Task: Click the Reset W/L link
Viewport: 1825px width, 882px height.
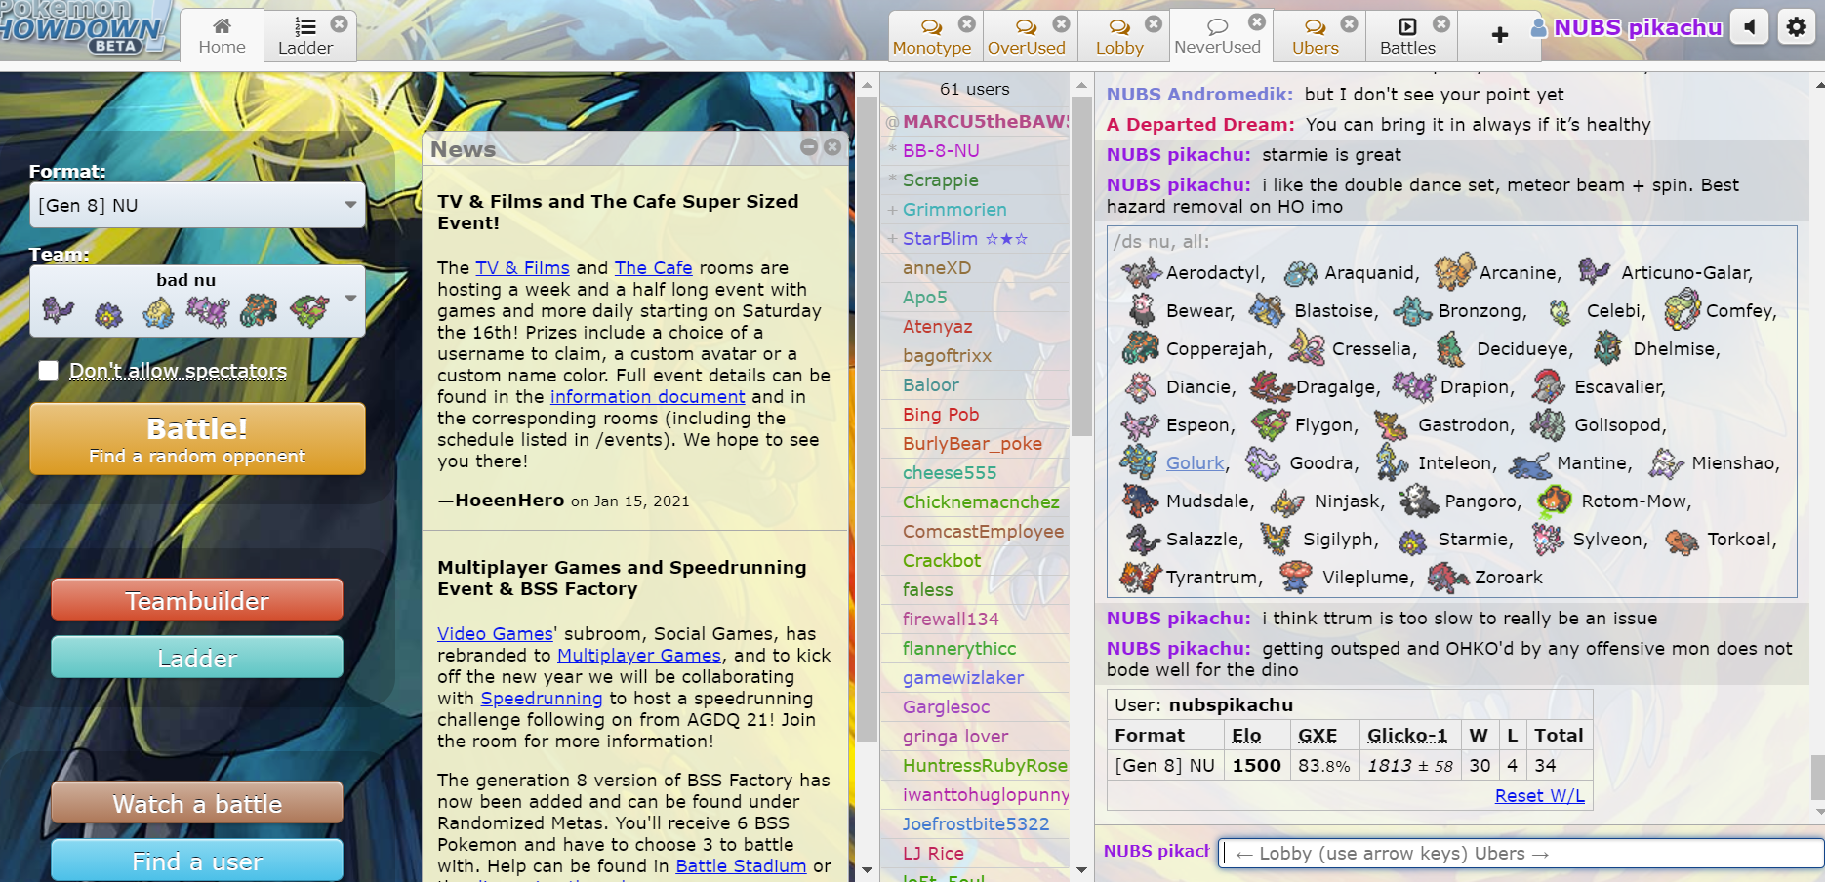Action: point(1539,795)
